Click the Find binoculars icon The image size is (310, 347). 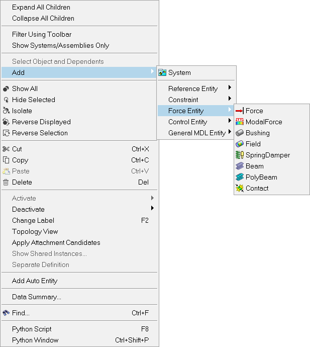point(6,313)
